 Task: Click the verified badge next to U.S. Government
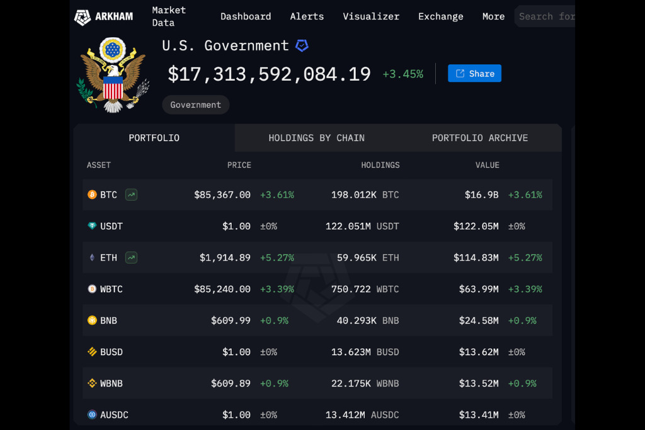pos(302,45)
